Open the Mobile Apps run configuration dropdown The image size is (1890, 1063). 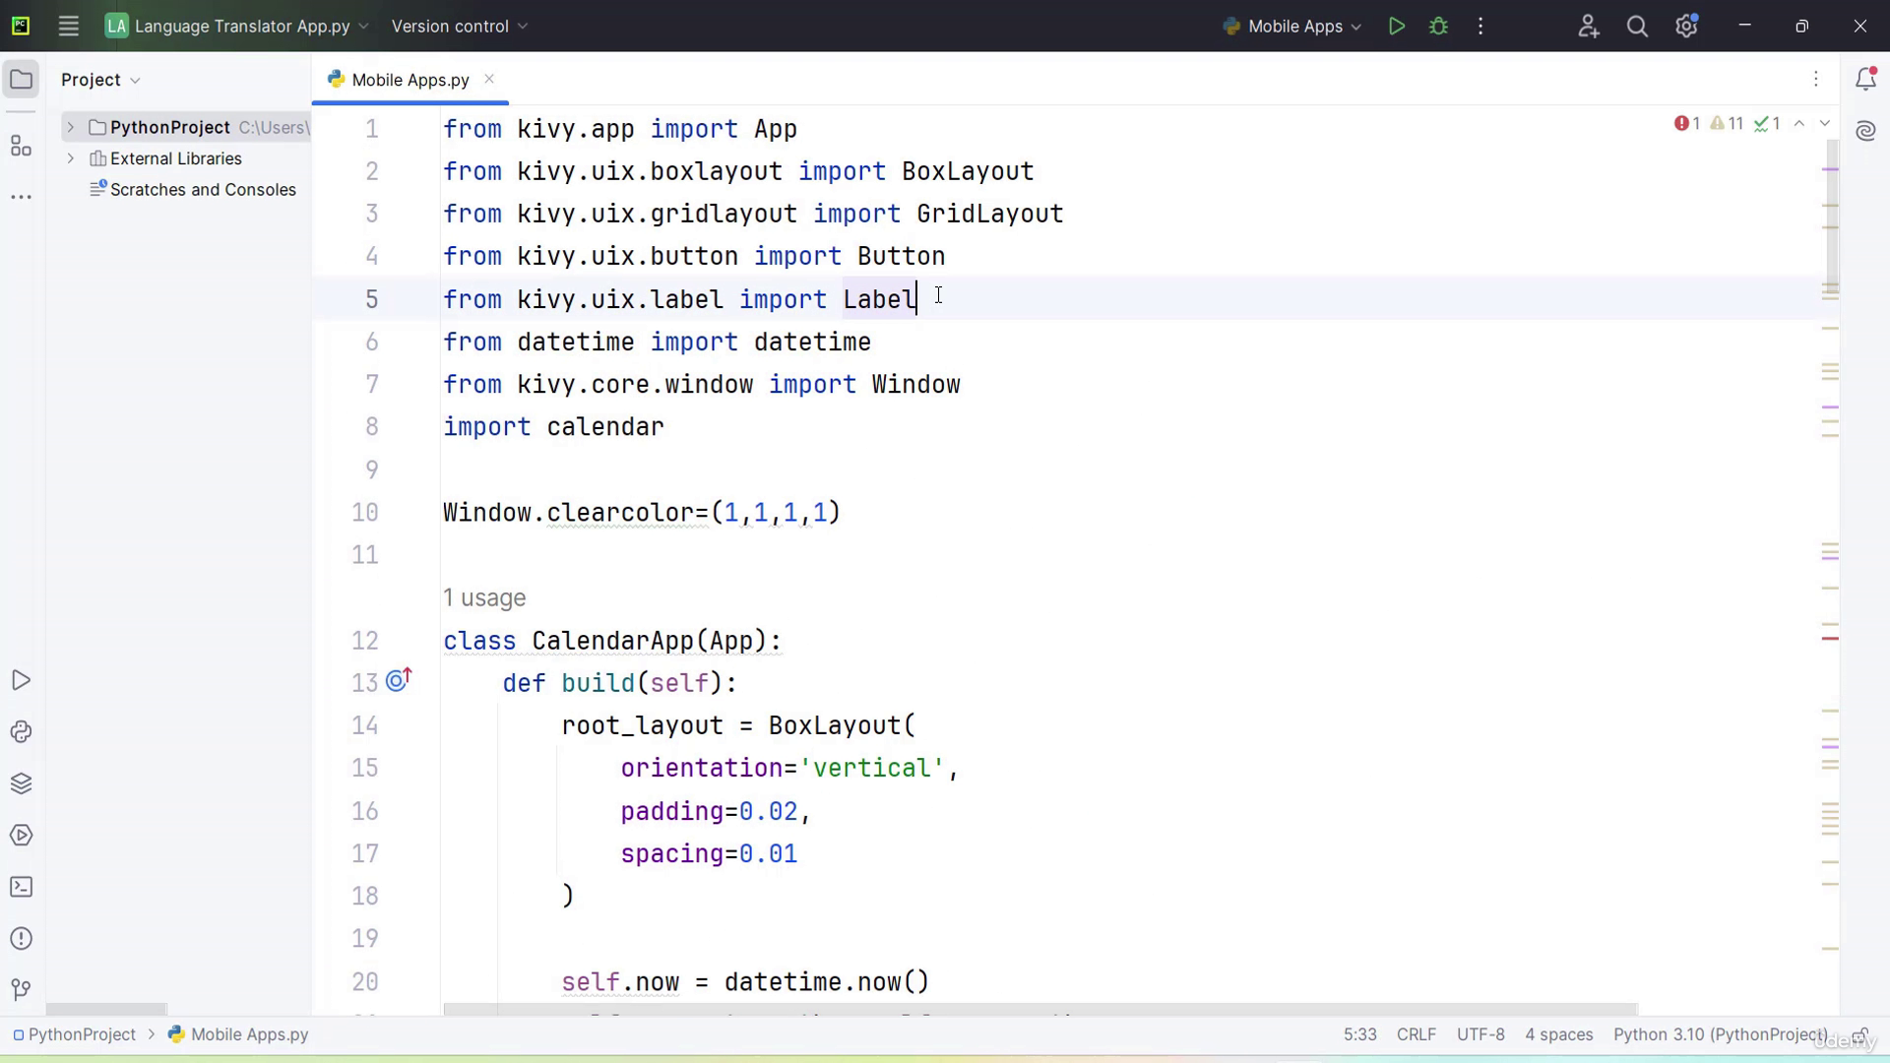pyautogui.click(x=1291, y=27)
